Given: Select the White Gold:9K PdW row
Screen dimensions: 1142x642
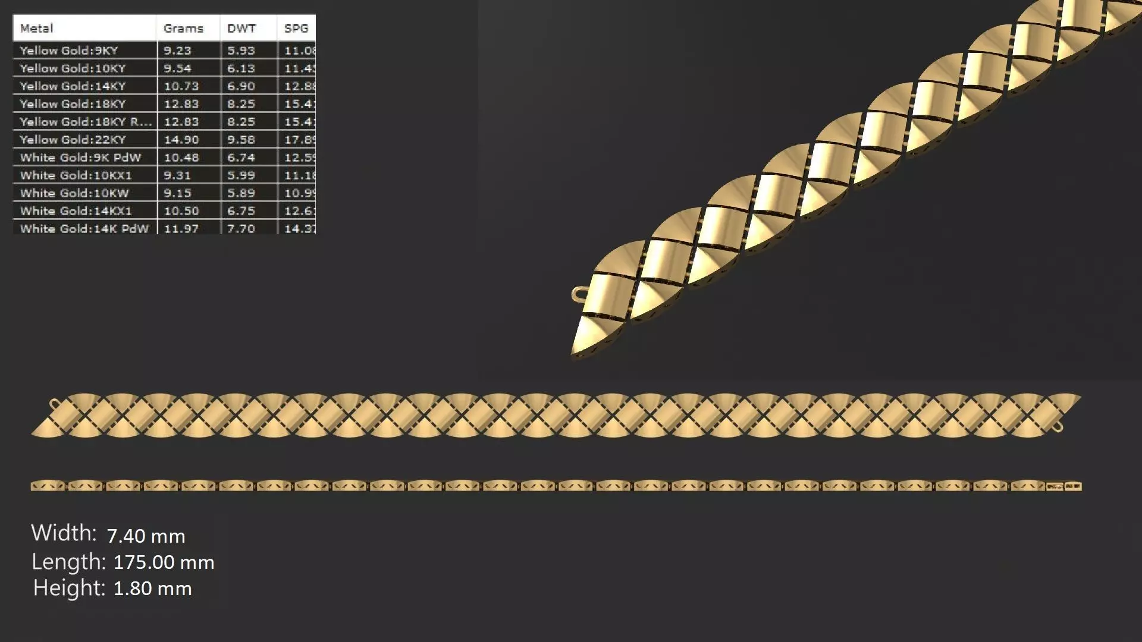Looking at the screenshot, I should [x=80, y=158].
